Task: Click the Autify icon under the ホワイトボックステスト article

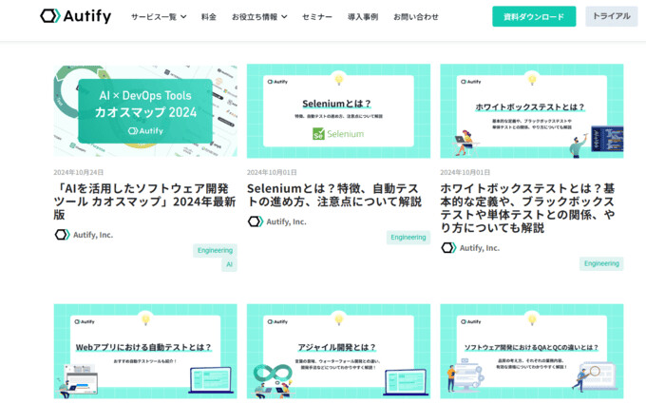Action: [x=448, y=248]
